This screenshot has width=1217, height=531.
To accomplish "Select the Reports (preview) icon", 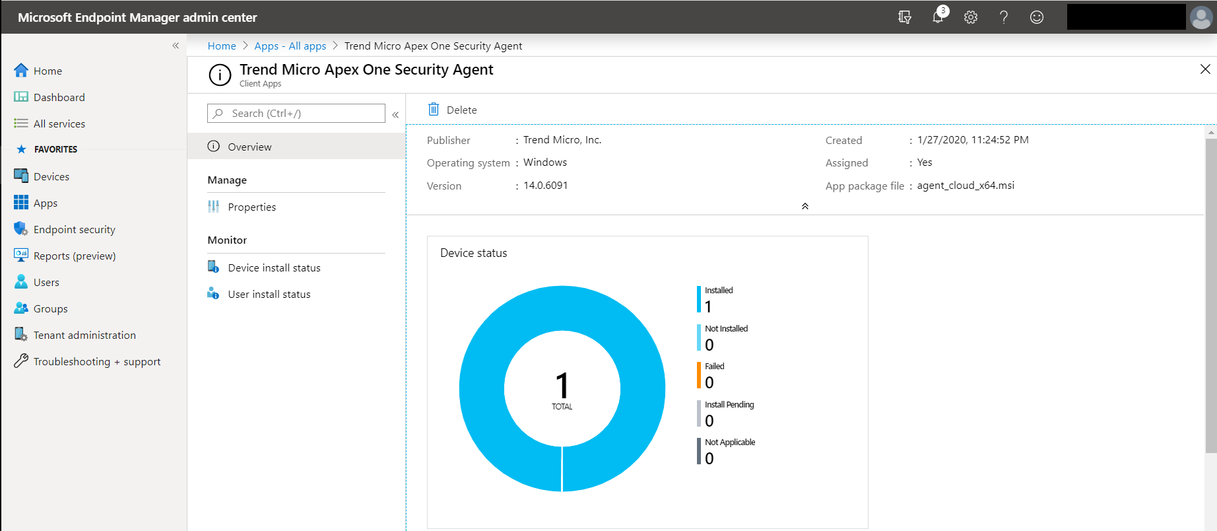I will pyautogui.click(x=21, y=255).
